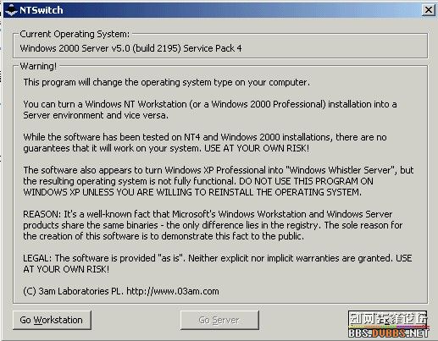Click the grayed-out Go Server button

click(219, 320)
